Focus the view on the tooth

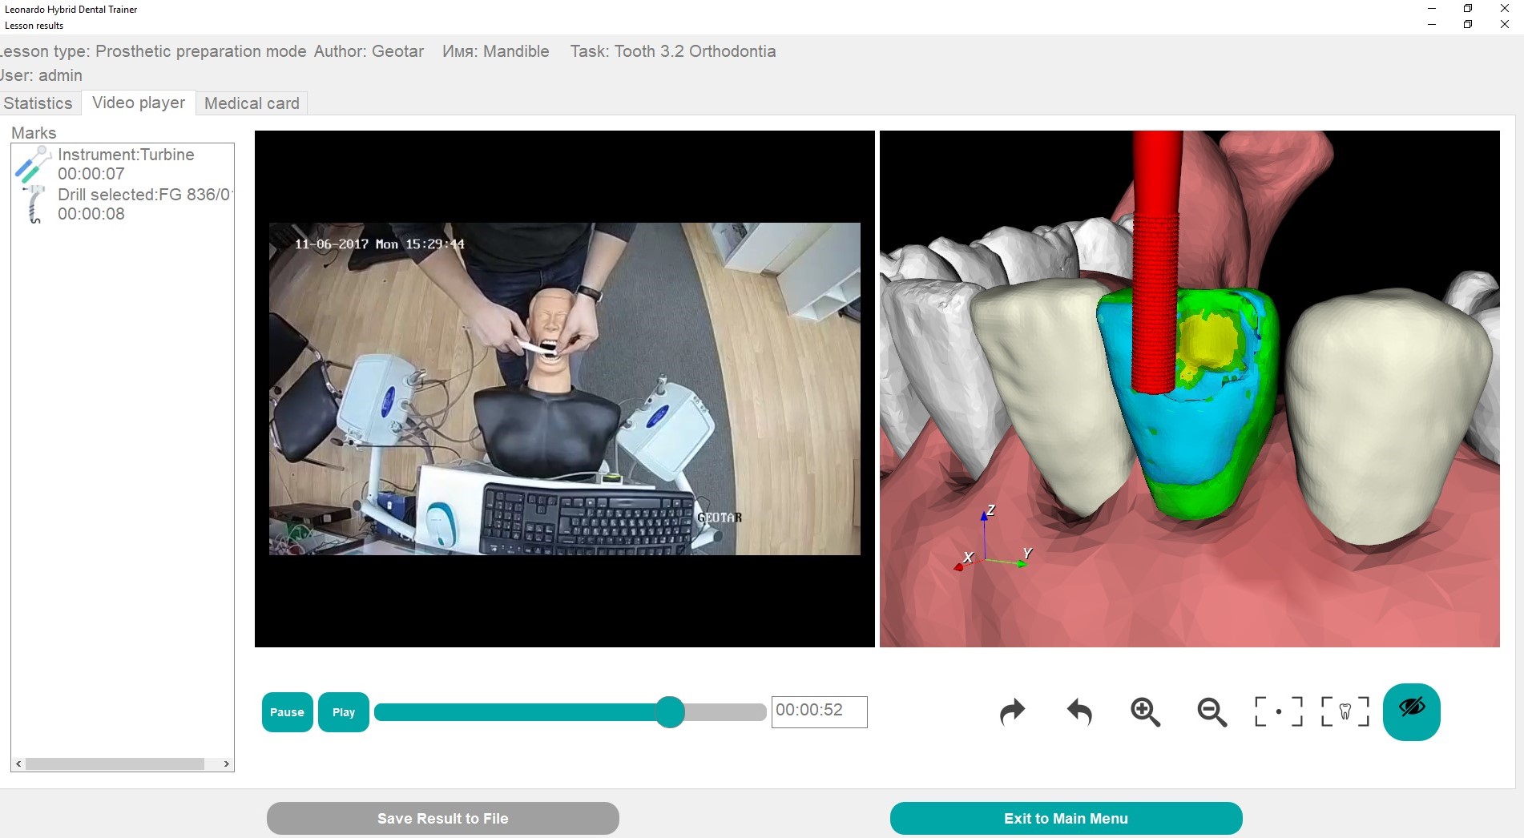point(1344,712)
